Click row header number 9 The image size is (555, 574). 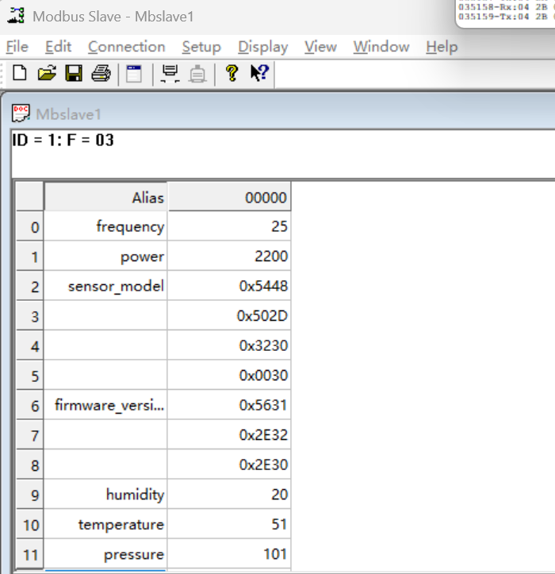tap(30, 495)
